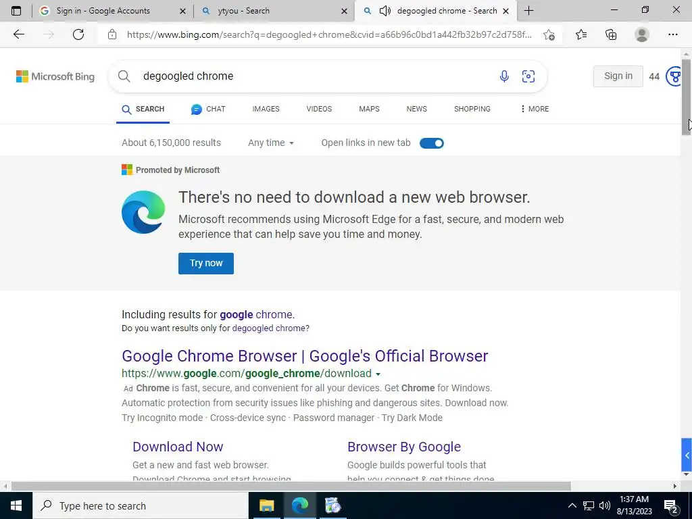692x519 pixels.
Task: Expand the google.com ad URL dropdown arrow
Action: pos(378,374)
